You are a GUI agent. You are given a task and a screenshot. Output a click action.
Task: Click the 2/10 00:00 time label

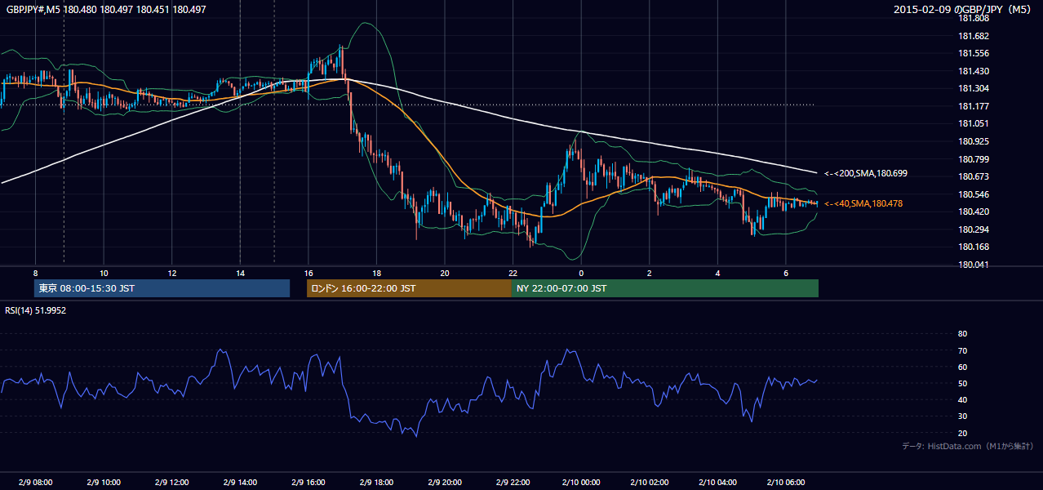tap(581, 483)
